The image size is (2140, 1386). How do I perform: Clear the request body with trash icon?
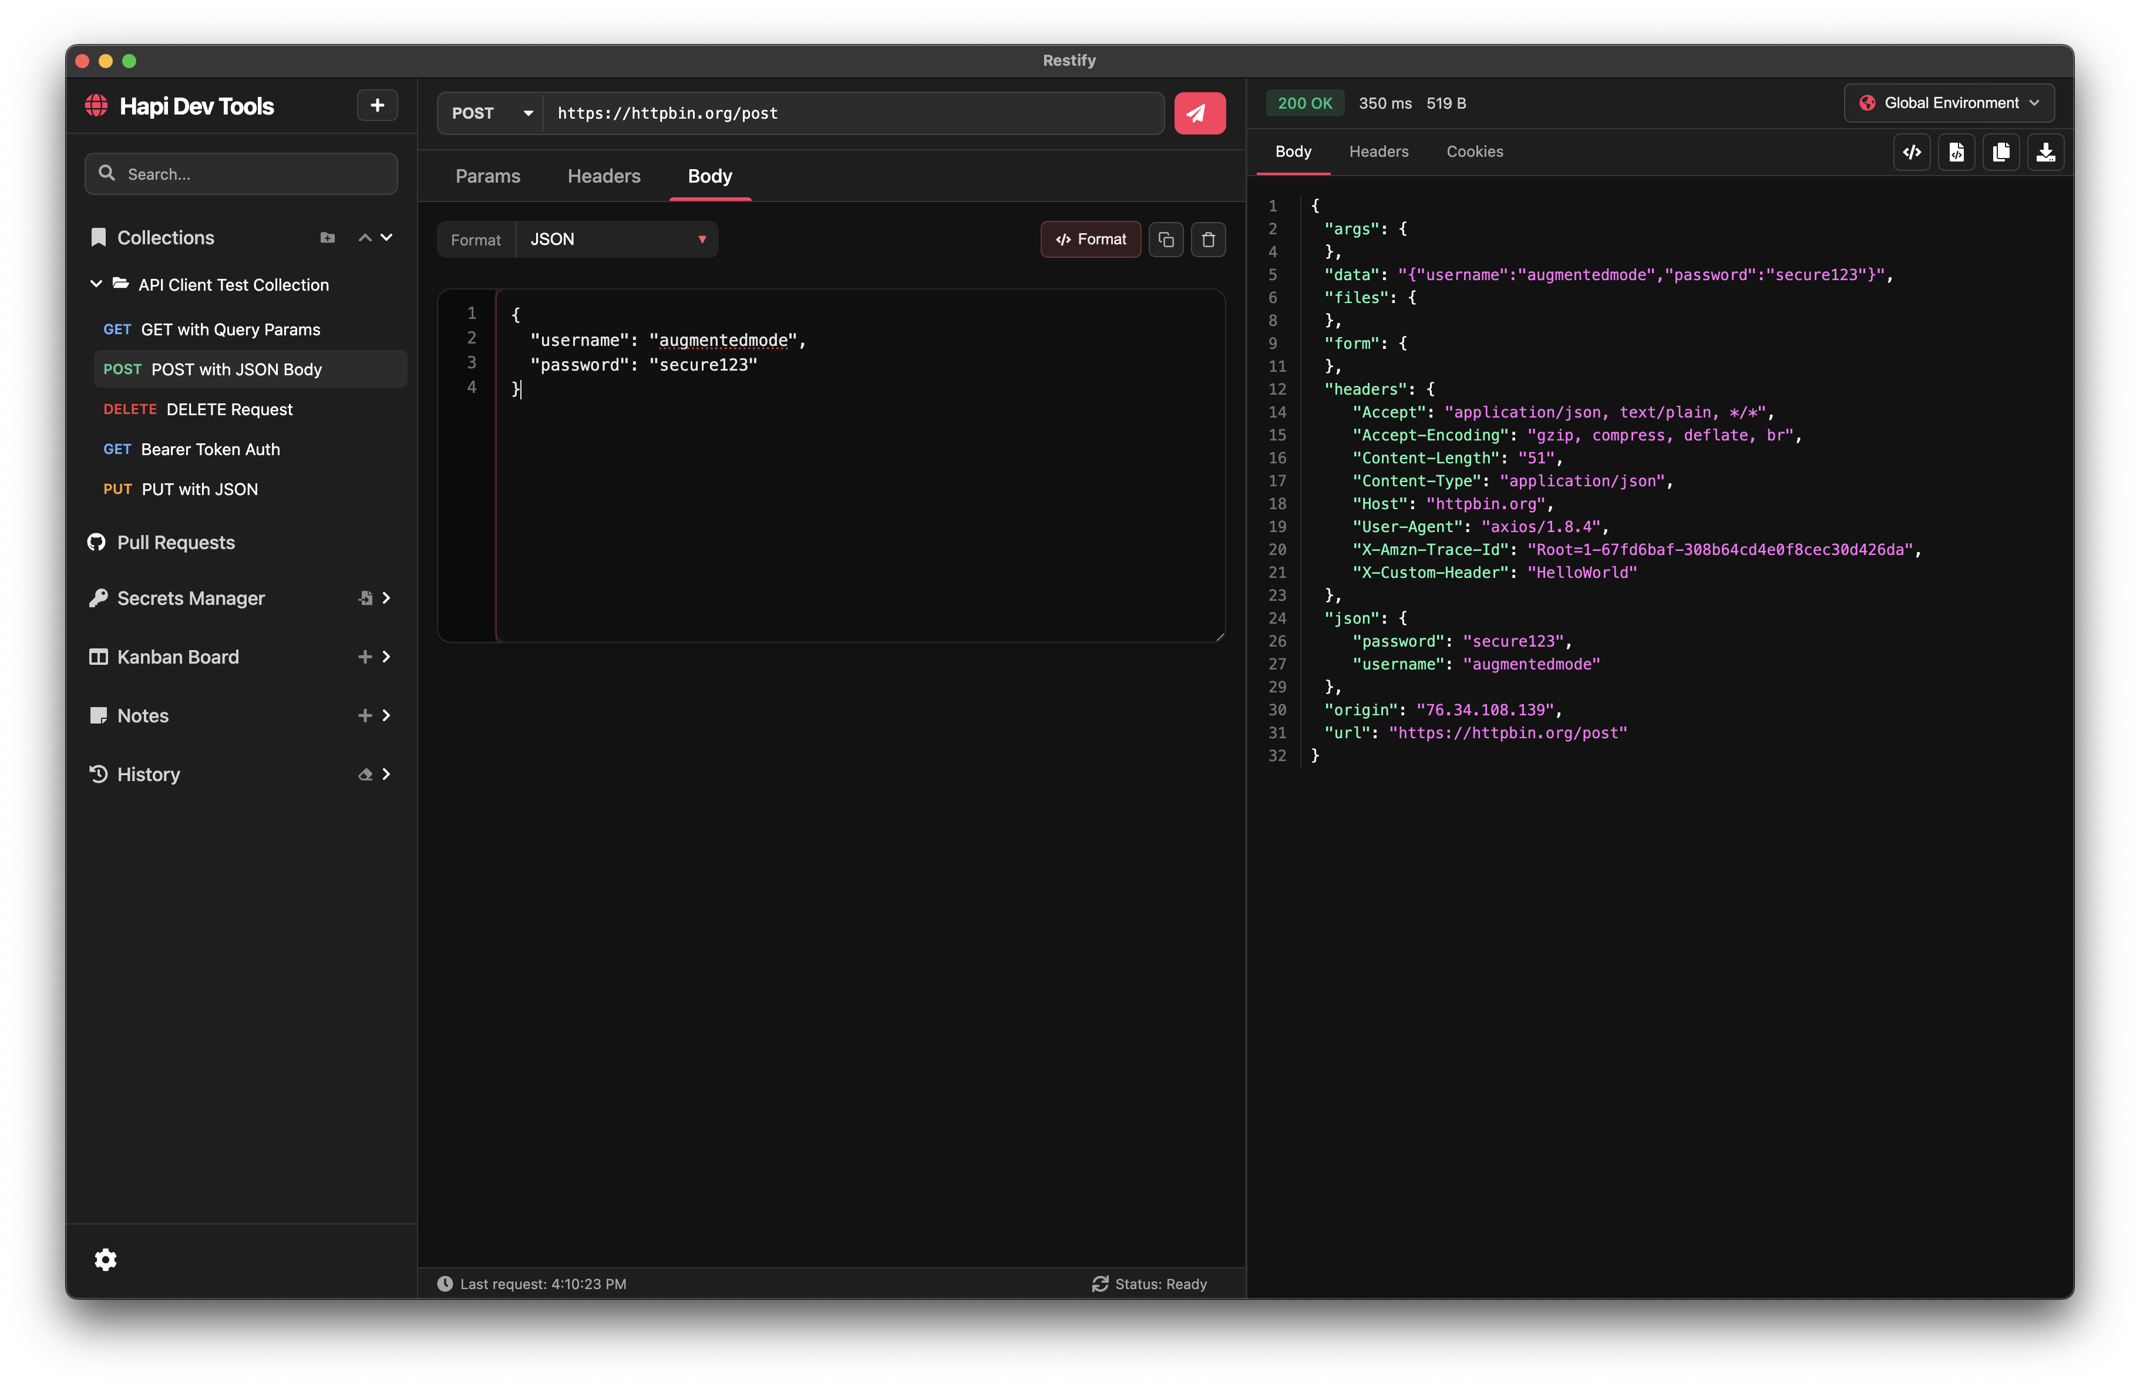1207,239
